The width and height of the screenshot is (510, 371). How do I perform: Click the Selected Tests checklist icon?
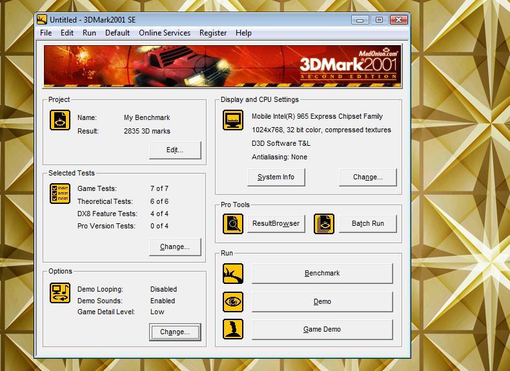click(x=60, y=194)
